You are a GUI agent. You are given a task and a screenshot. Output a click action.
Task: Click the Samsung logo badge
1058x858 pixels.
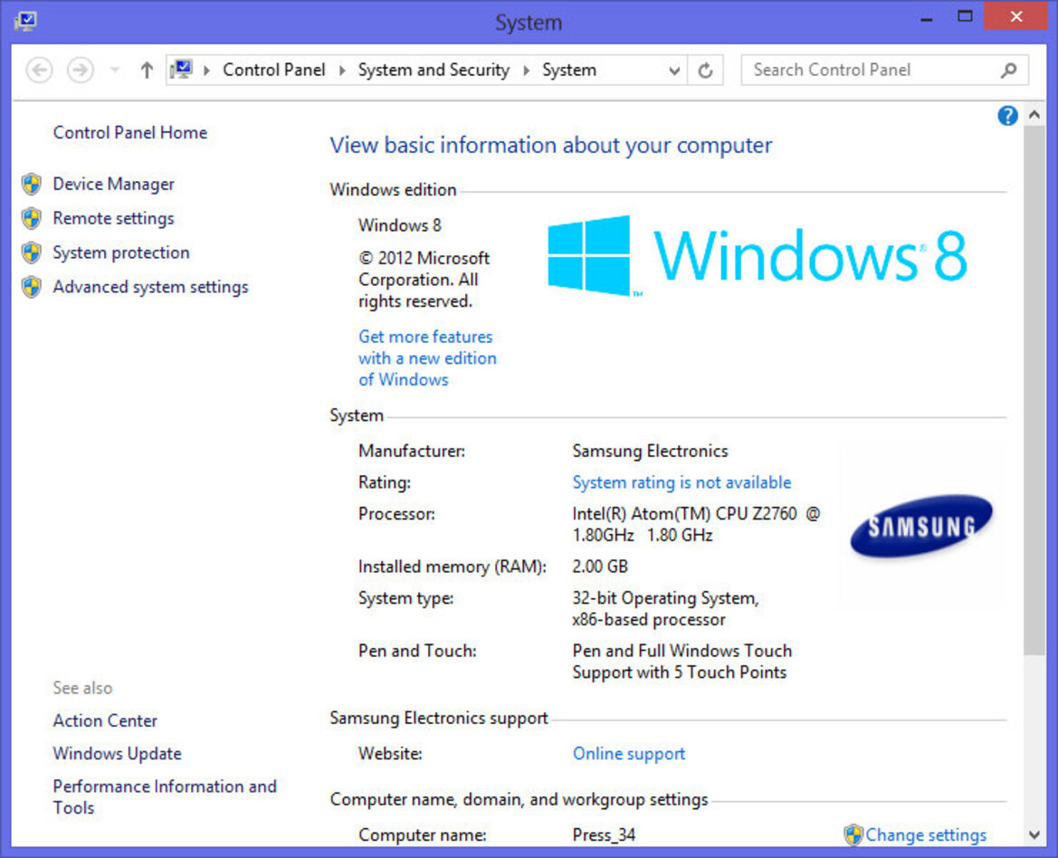click(921, 526)
